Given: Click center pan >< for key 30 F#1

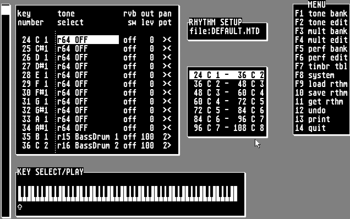Looking at the screenshot, I should [167, 93].
